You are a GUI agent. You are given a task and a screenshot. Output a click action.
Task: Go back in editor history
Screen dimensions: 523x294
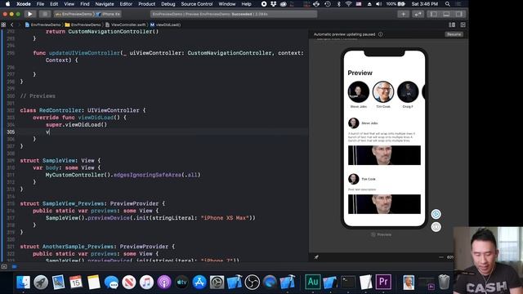click(x=11, y=24)
